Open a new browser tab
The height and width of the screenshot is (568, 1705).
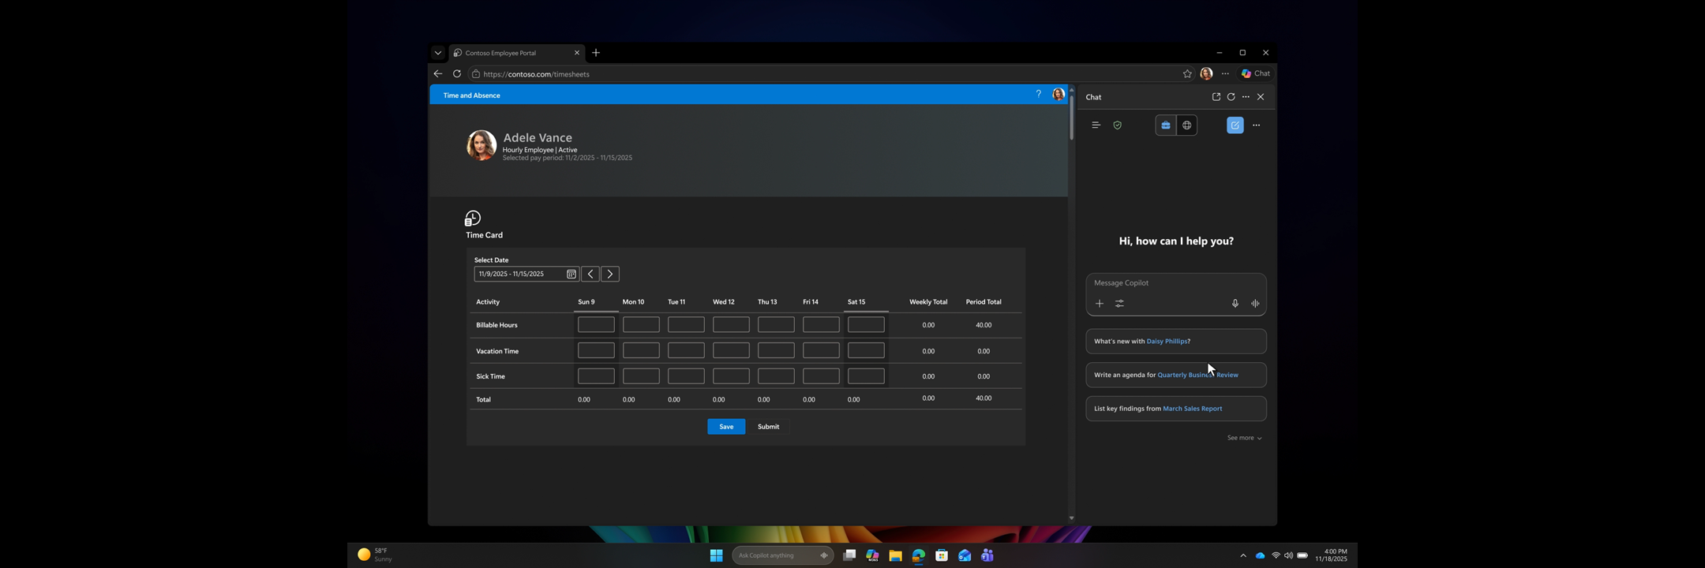pyautogui.click(x=596, y=53)
